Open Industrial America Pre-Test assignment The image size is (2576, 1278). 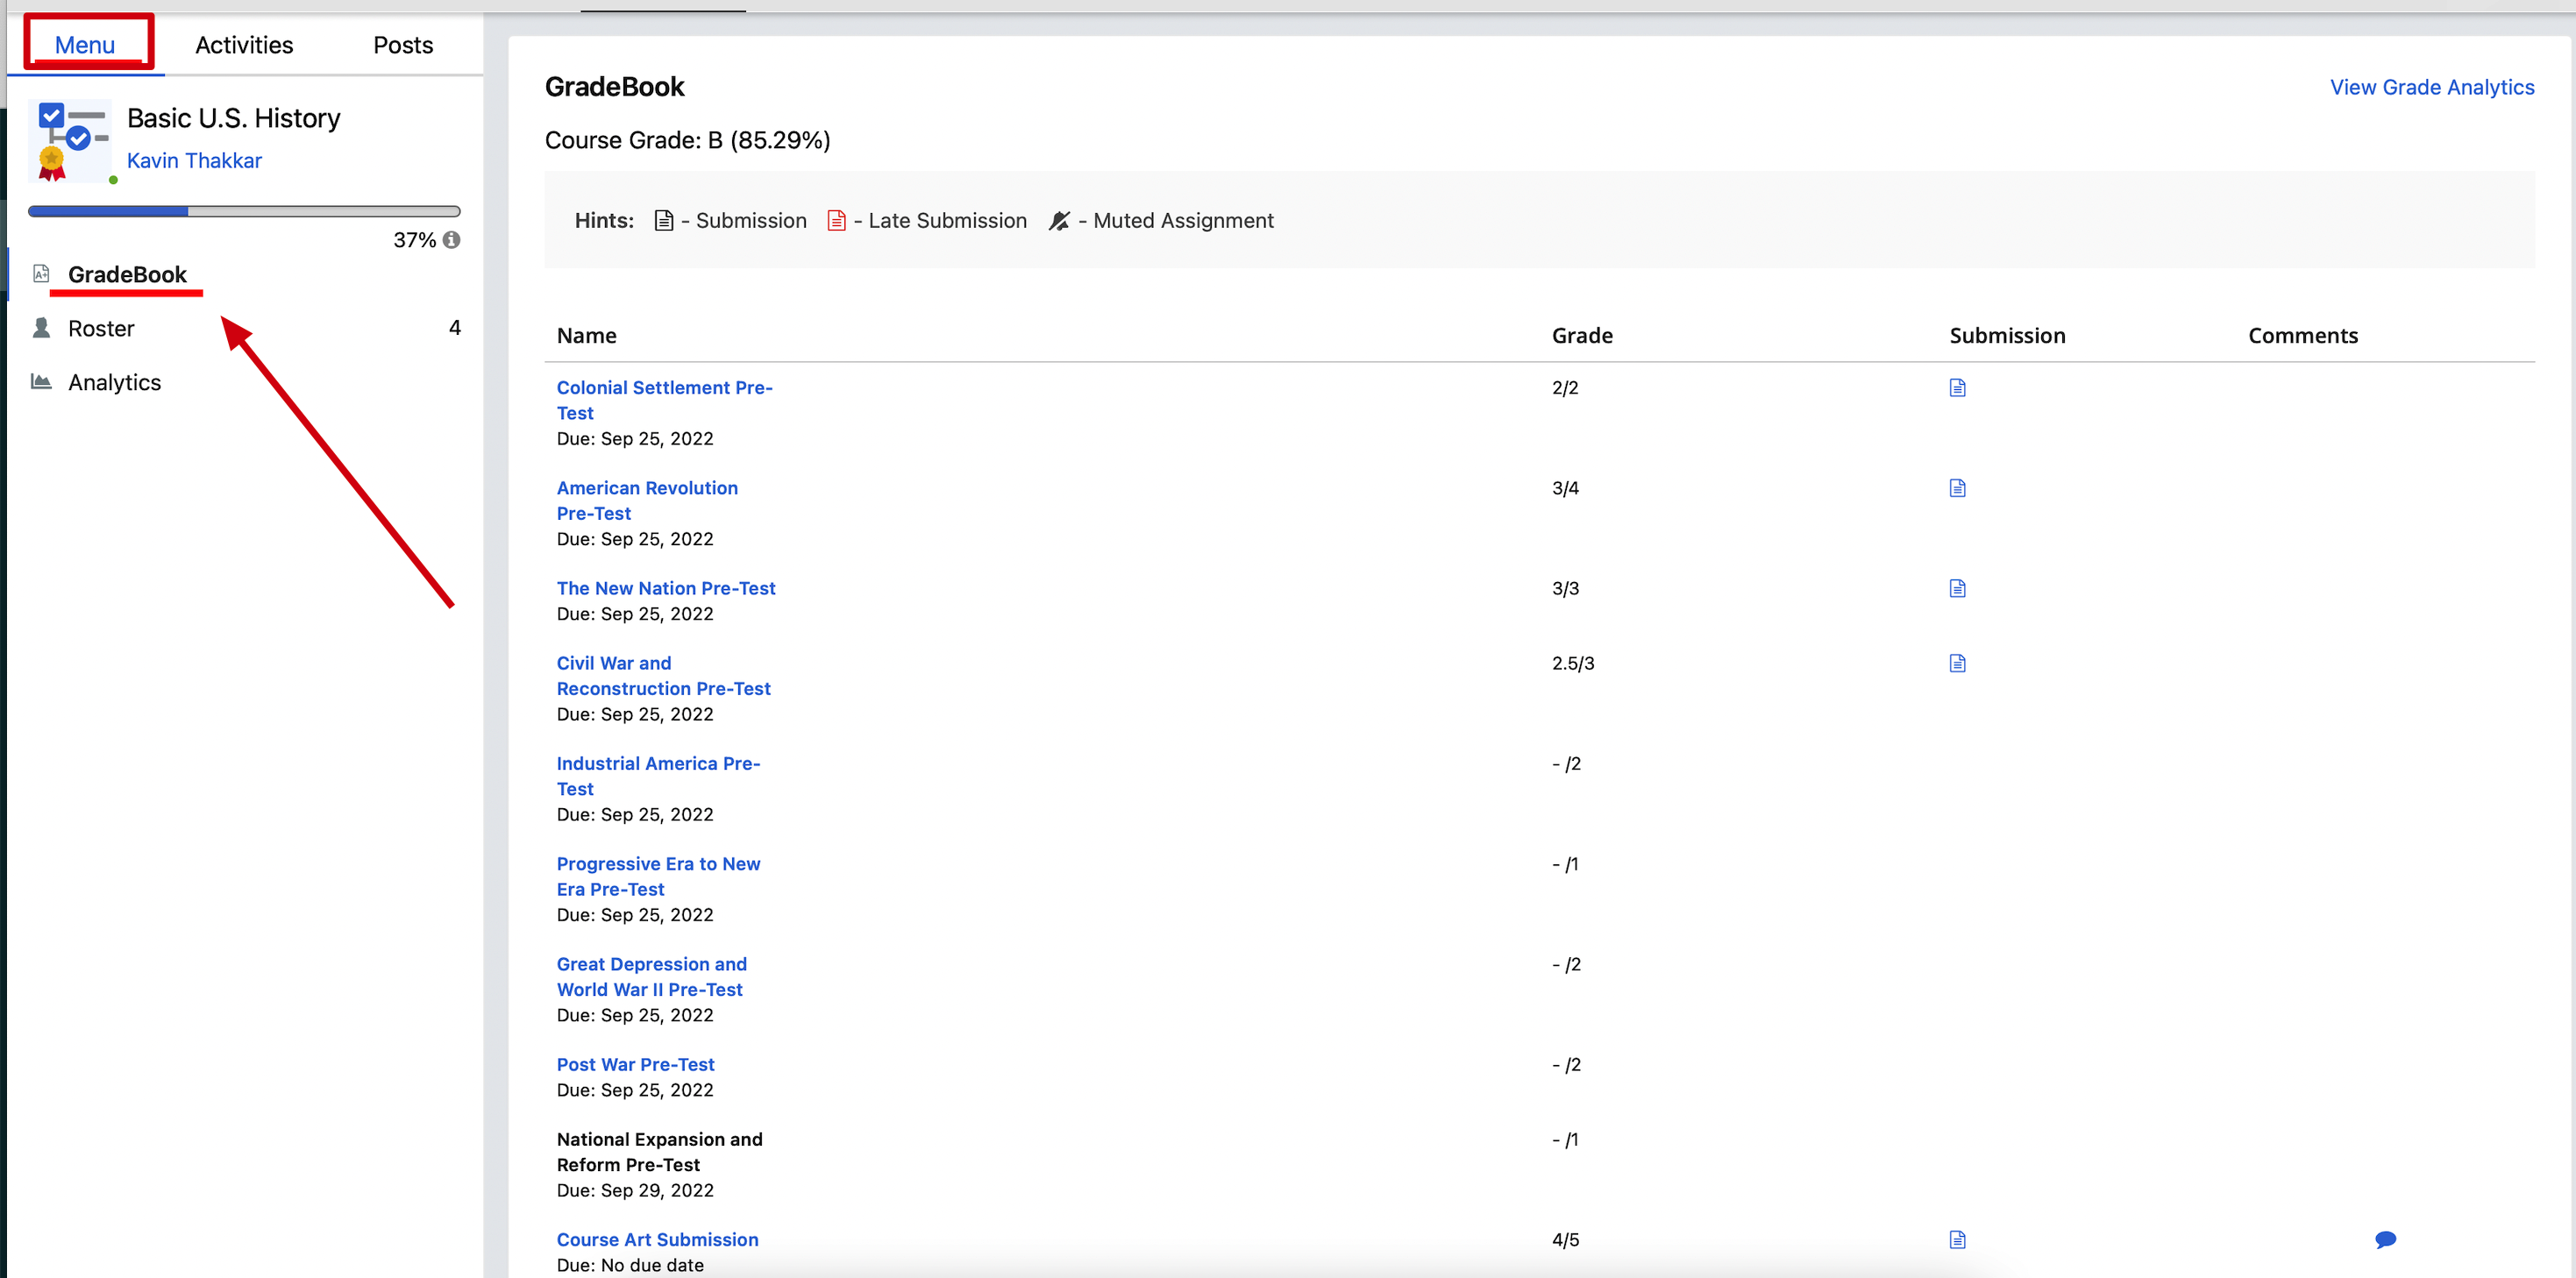pos(658,776)
